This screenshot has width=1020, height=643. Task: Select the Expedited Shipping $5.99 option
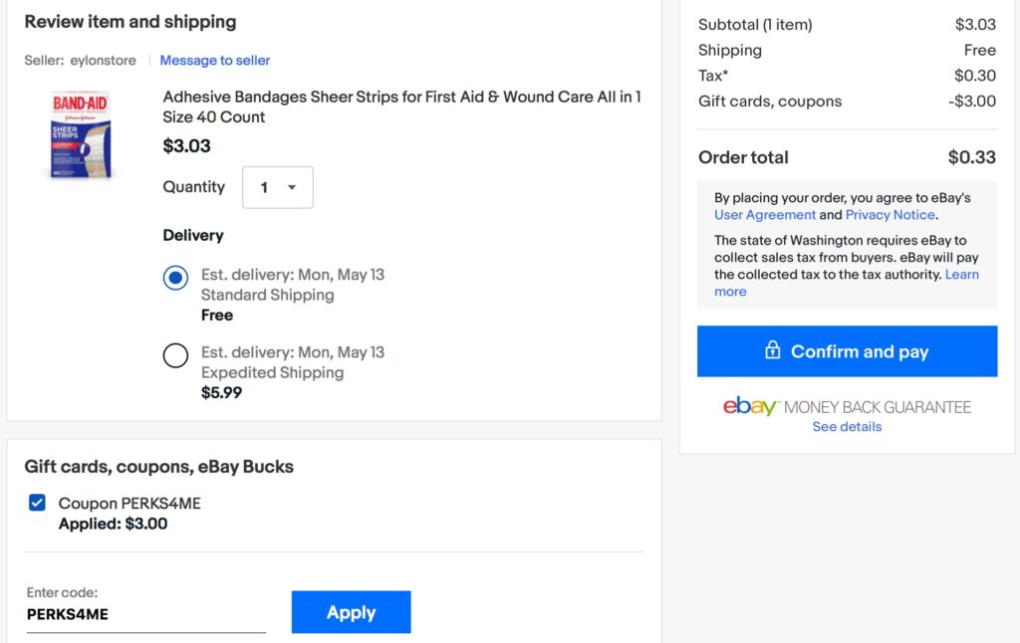[175, 355]
